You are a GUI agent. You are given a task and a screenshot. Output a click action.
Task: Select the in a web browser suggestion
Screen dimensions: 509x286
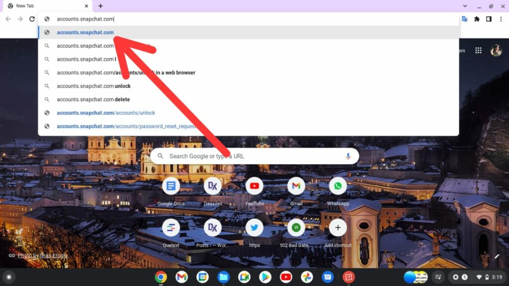249,73
